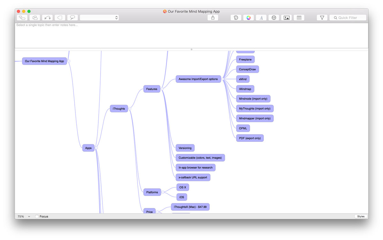Collapse the Features node branch
The height and width of the screenshot is (240, 383).
coord(162,89)
